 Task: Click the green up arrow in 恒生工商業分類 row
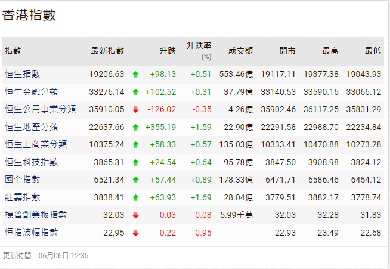point(135,144)
